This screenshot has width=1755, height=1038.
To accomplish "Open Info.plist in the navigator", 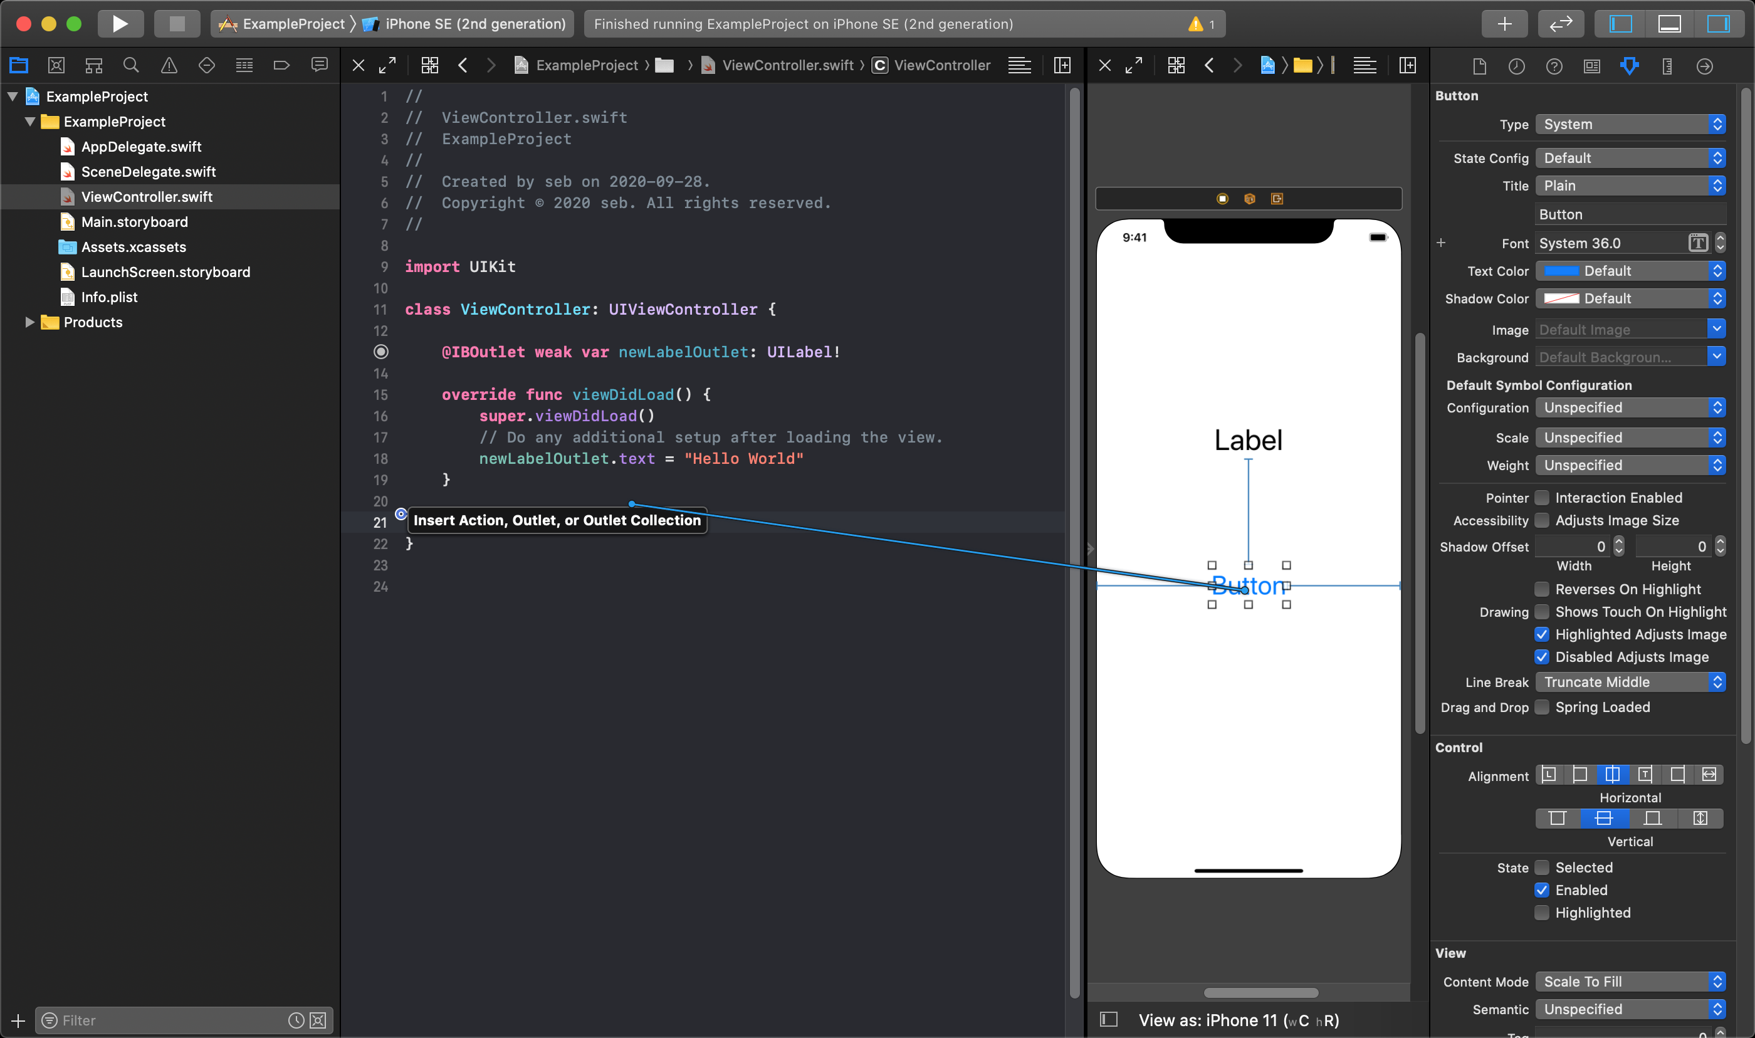I will [x=109, y=297].
